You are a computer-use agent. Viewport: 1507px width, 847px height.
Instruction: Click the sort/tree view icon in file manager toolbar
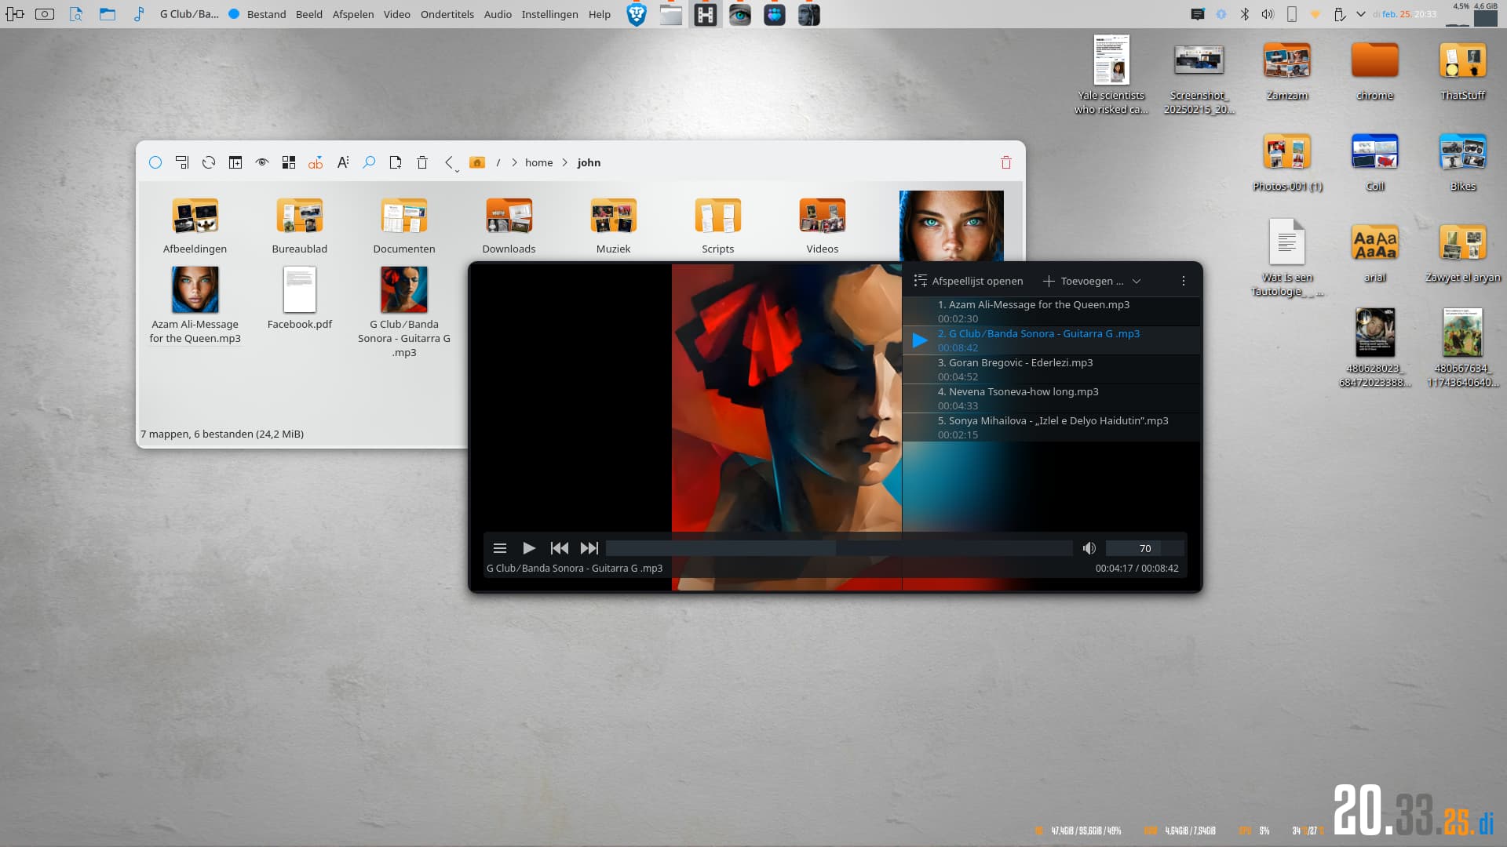182,162
